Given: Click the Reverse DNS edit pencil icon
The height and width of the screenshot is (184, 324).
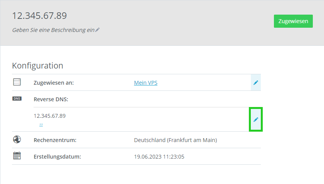Looking at the screenshot, I should (x=256, y=120).
